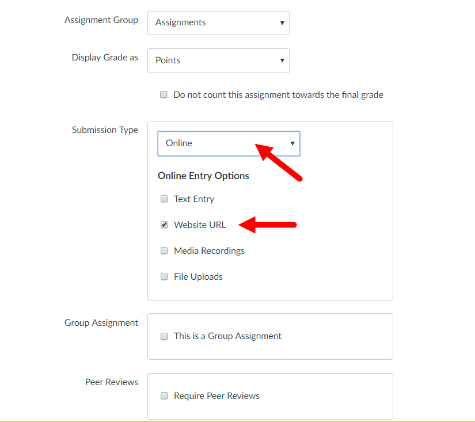
Task: Click the arrow icon on the Points dropdown
Action: pos(282,60)
